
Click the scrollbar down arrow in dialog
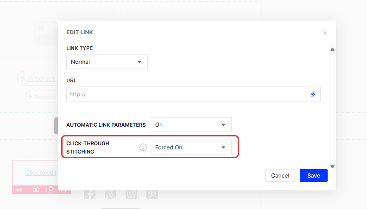click(332, 166)
